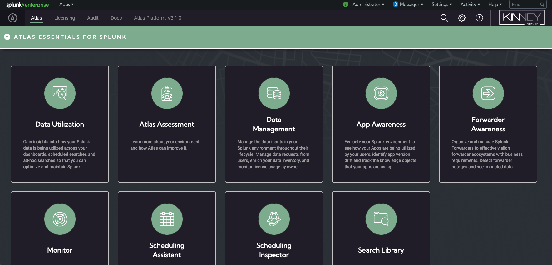Click the Kinney Group logo

tap(522, 17)
